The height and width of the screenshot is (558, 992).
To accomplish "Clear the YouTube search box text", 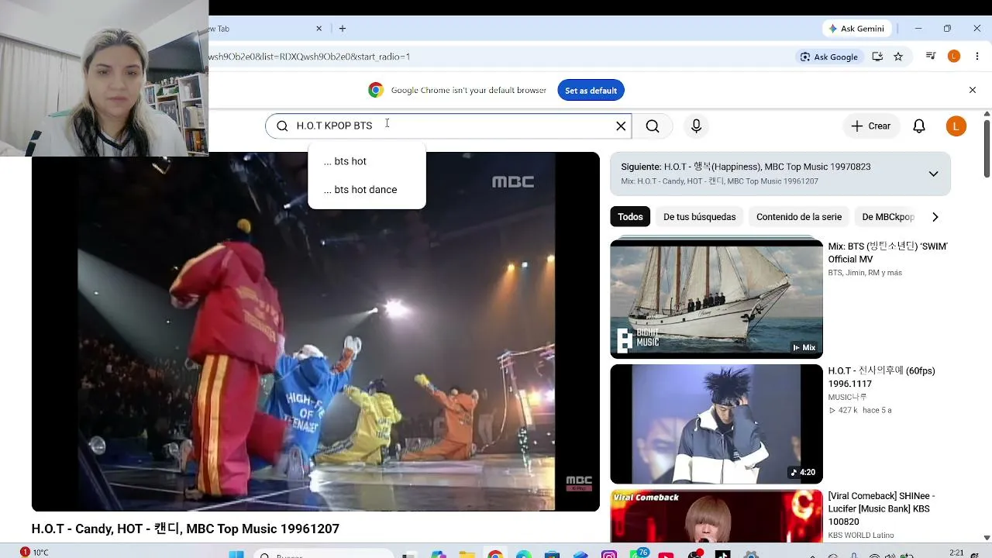I will coord(620,126).
